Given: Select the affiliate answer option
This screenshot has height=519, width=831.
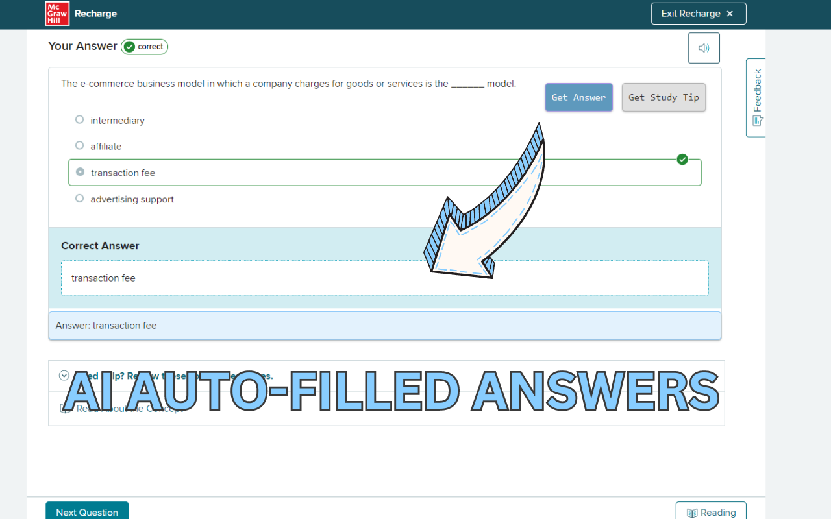Looking at the screenshot, I should click(79, 145).
